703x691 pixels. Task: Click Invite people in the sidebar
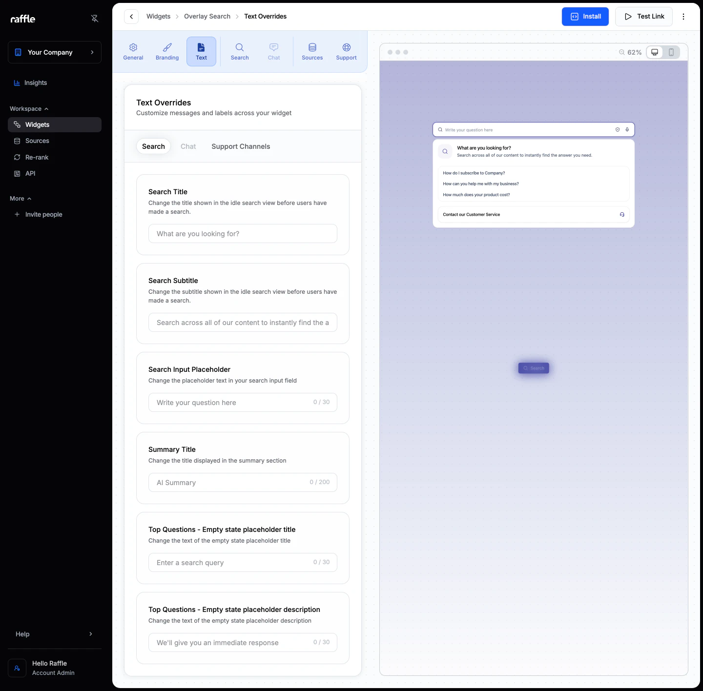coord(55,214)
